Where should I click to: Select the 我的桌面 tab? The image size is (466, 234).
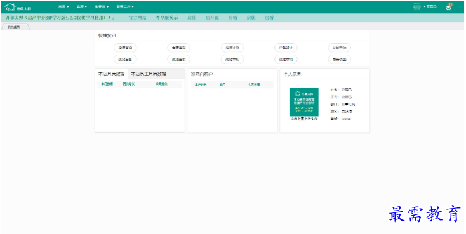point(14,27)
